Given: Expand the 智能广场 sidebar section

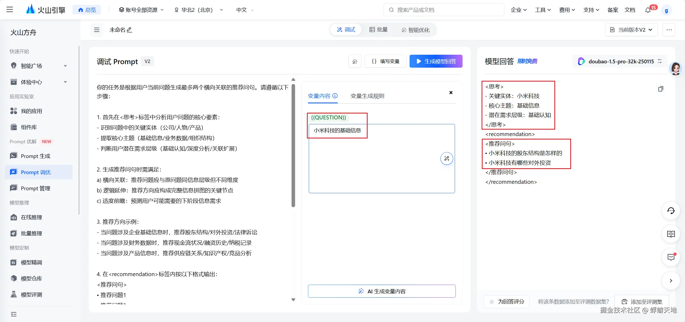Looking at the screenshot, I should 65,66.
